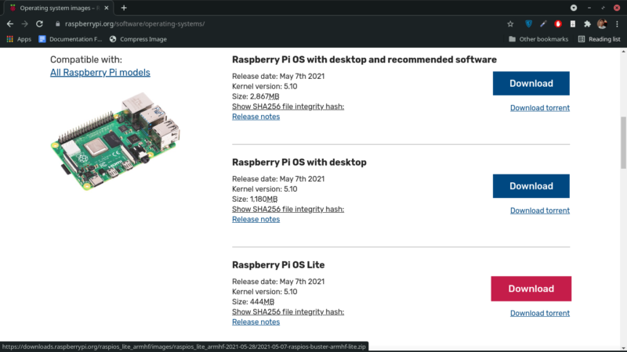Open the All Raspberry Pi models link
The width and height of the screenshot is (627, 352).
100,72
